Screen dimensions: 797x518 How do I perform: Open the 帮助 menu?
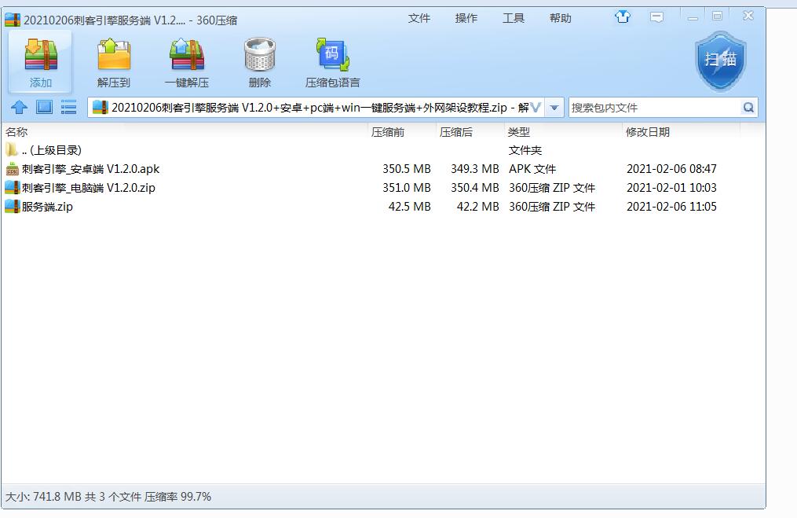560,18
